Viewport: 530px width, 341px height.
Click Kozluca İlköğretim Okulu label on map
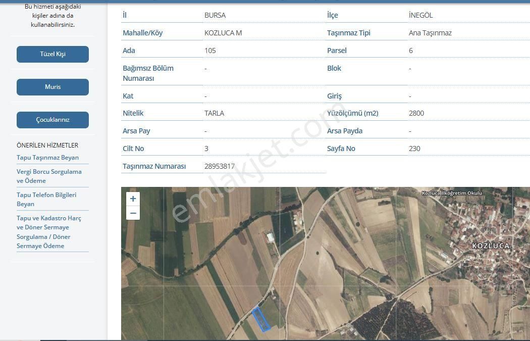pyautogui.click(x=452, y=193)
